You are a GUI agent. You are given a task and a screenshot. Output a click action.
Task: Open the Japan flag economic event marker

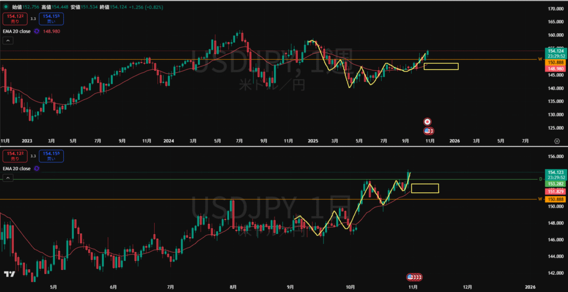click(x=428, y=121)
